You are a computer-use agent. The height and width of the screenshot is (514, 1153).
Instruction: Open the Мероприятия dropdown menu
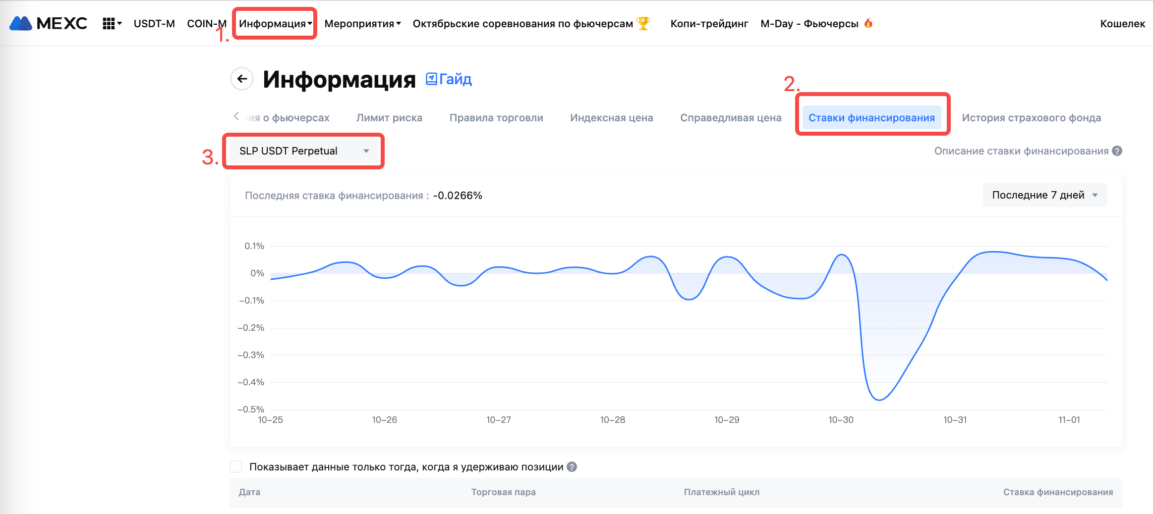(x=362, y=24)
